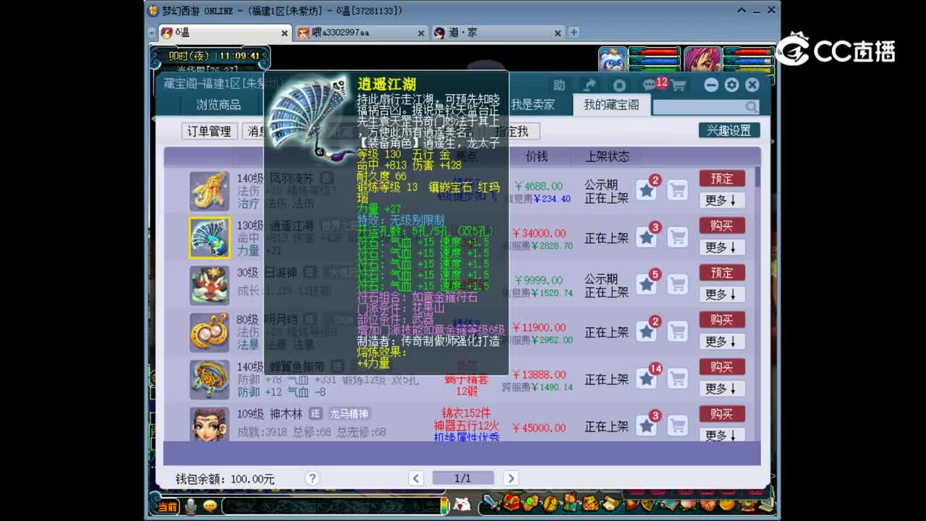Expand 更多 menu for 凤羽流苏
The image size is (926, 521).
[x=722, y=200]
